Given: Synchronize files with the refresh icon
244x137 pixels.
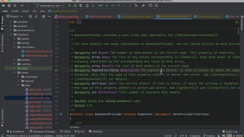Looking at the screenshot, I should point(15,6).
